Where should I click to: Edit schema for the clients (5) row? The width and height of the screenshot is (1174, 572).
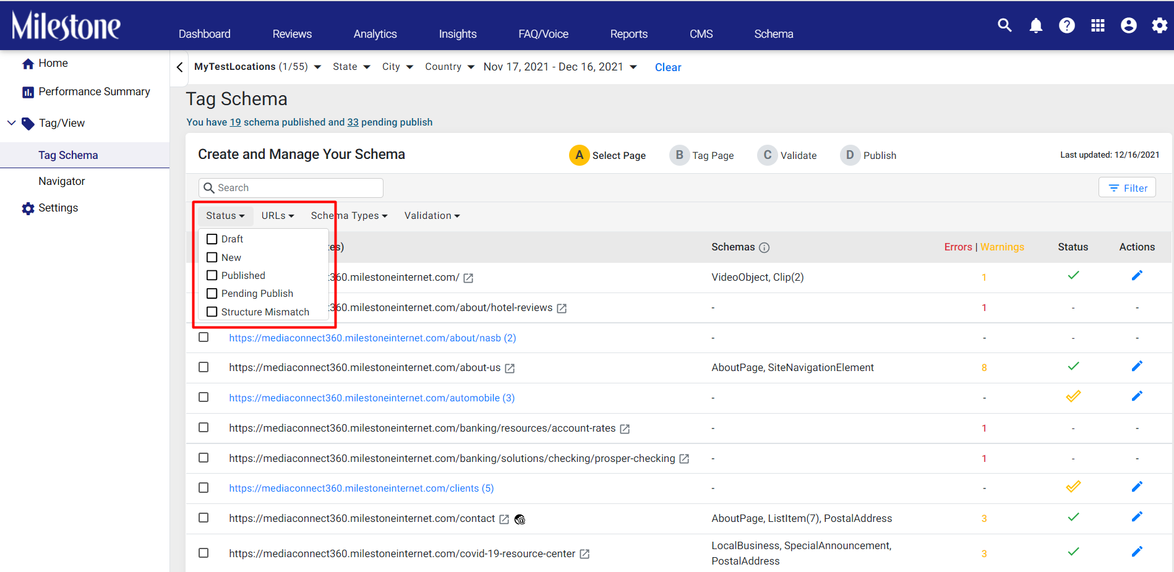tap(1137, 487)
